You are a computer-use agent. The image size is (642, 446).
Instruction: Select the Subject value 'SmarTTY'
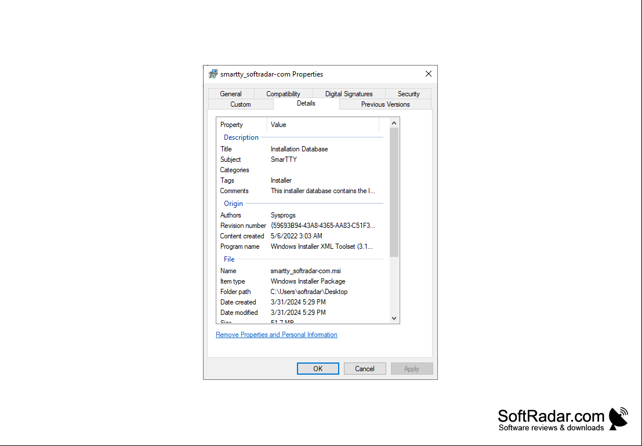coord(284,159)
